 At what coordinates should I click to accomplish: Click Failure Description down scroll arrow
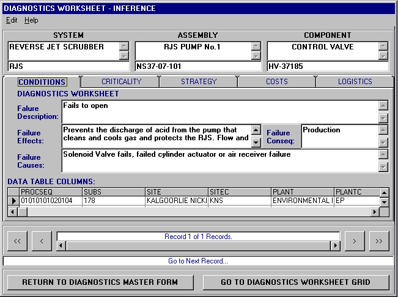[383, 118]
